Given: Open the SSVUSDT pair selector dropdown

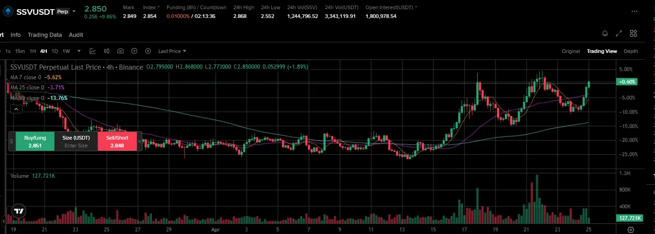Looking at the screenshot, I should (73, 12).
